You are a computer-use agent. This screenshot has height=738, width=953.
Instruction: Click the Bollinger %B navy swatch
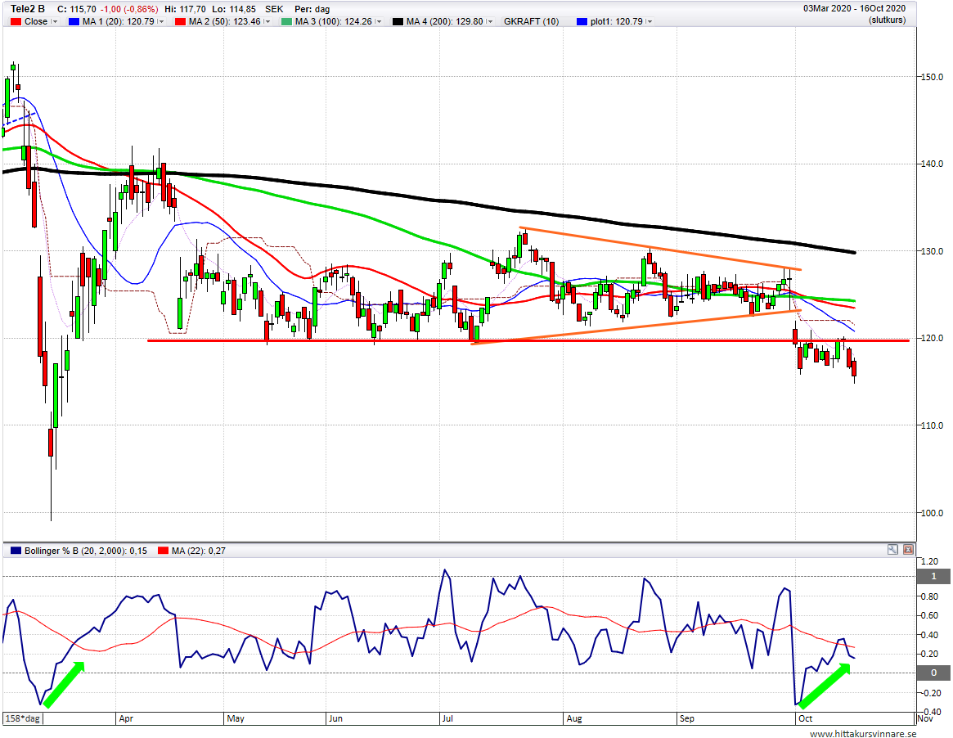(x=16, y=551)
